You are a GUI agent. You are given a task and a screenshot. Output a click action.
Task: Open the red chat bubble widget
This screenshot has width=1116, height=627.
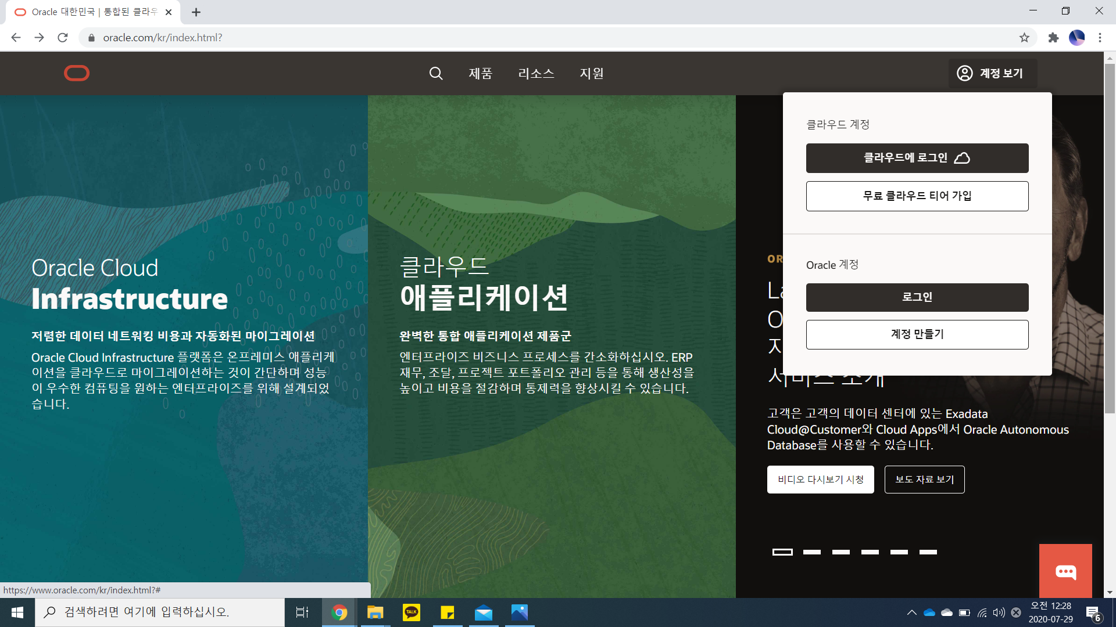click(x=1065, y=571)
